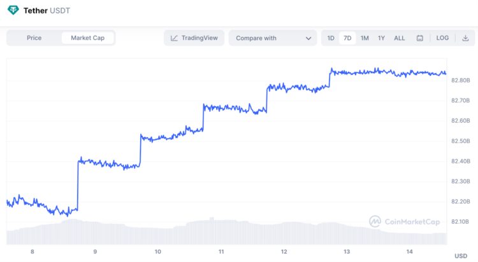The height and width of the screenshot is (262, 478).
Task: Select the 7D time range
Action: tap(347, 38)
